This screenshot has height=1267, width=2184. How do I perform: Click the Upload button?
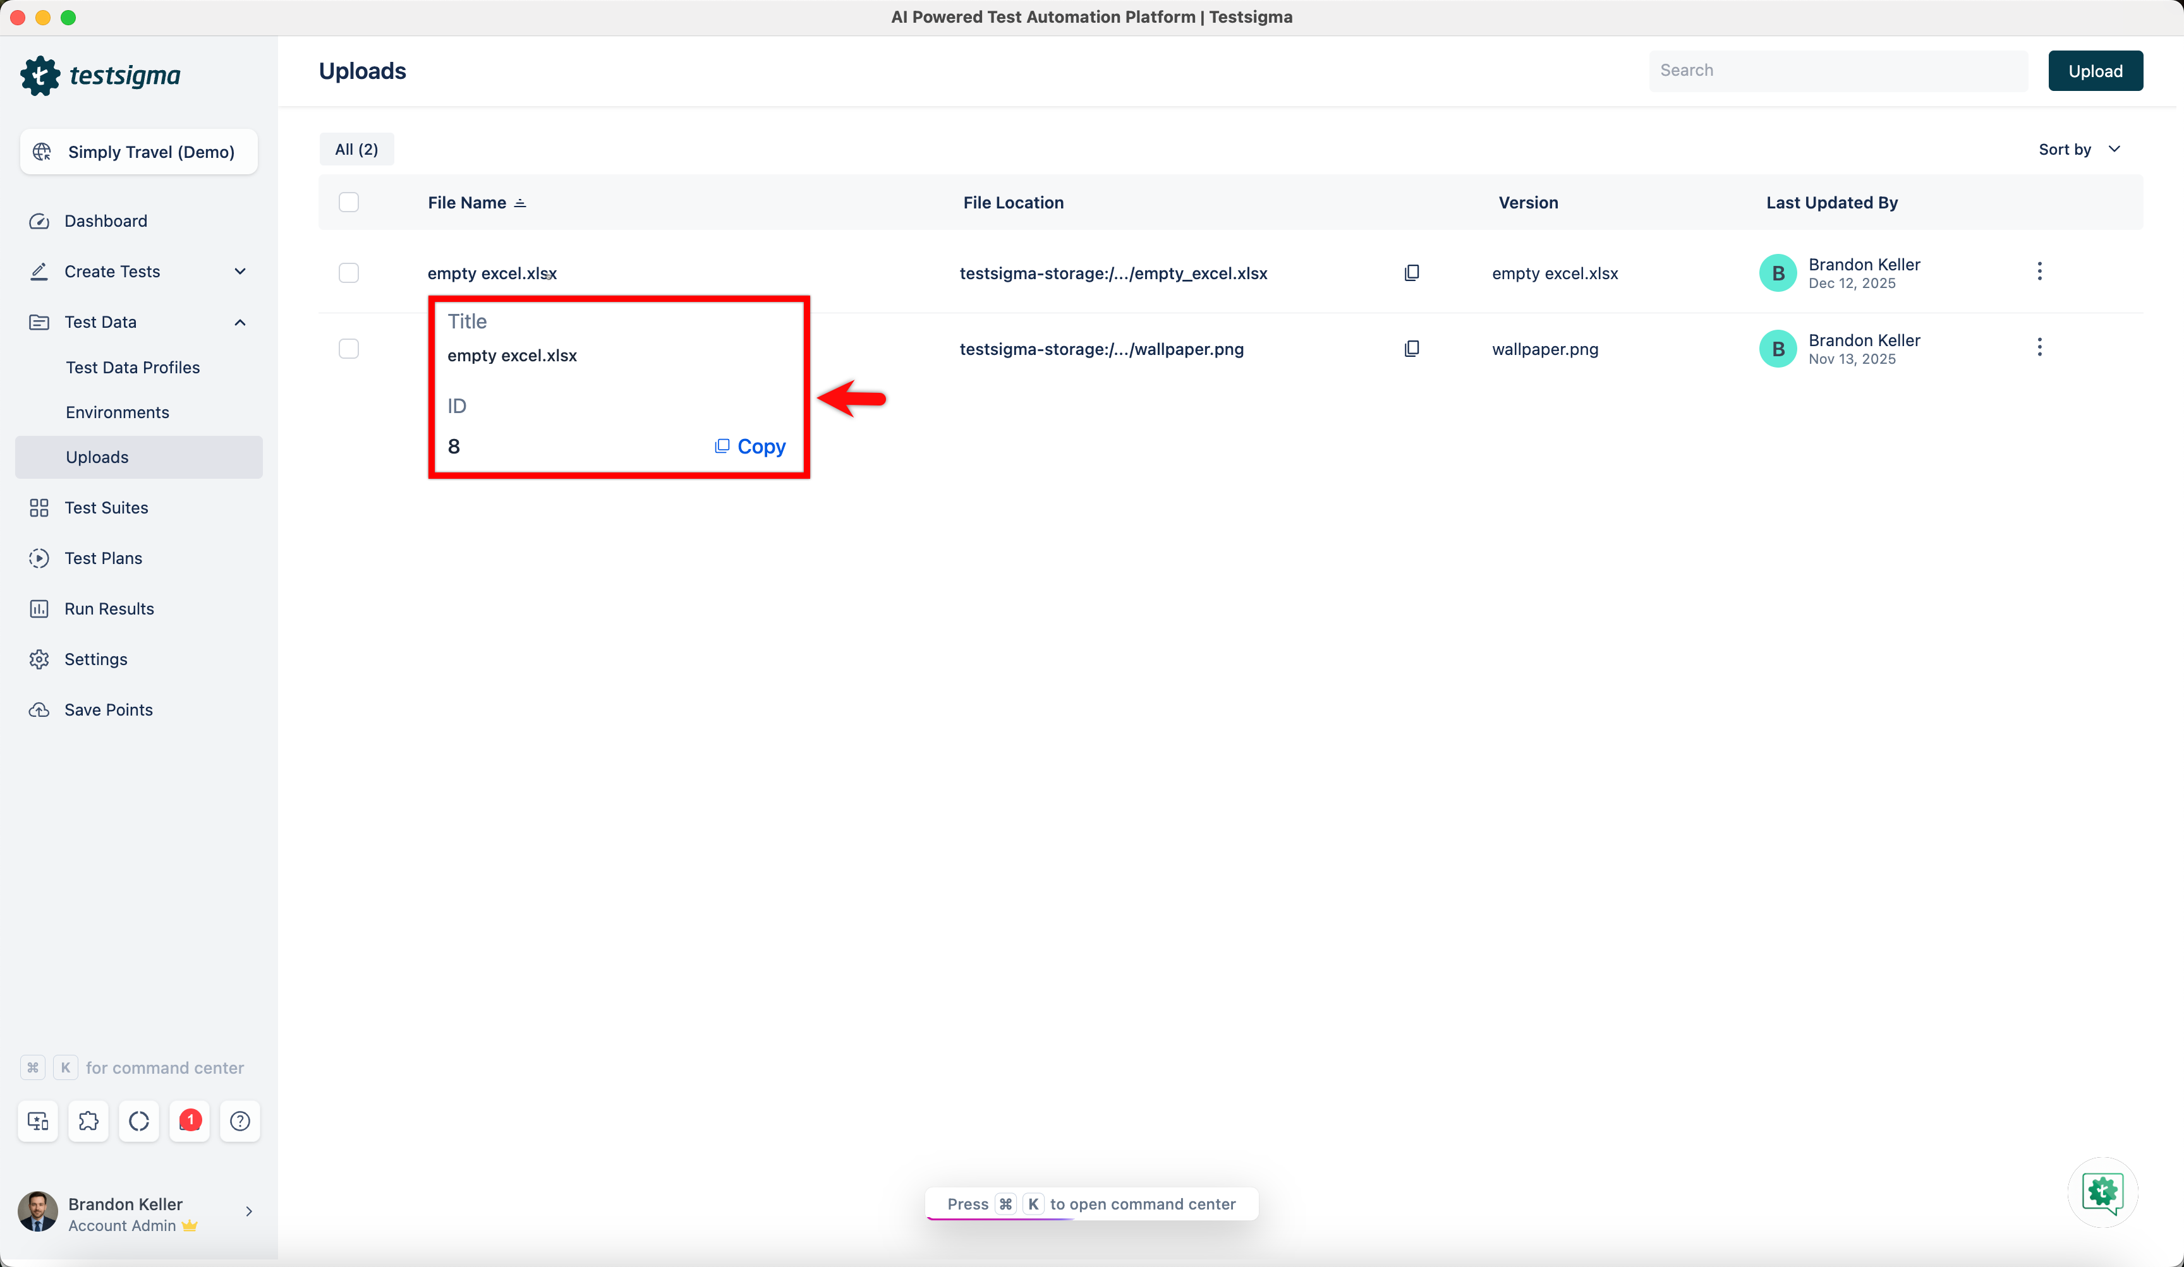click(2095, 70)
